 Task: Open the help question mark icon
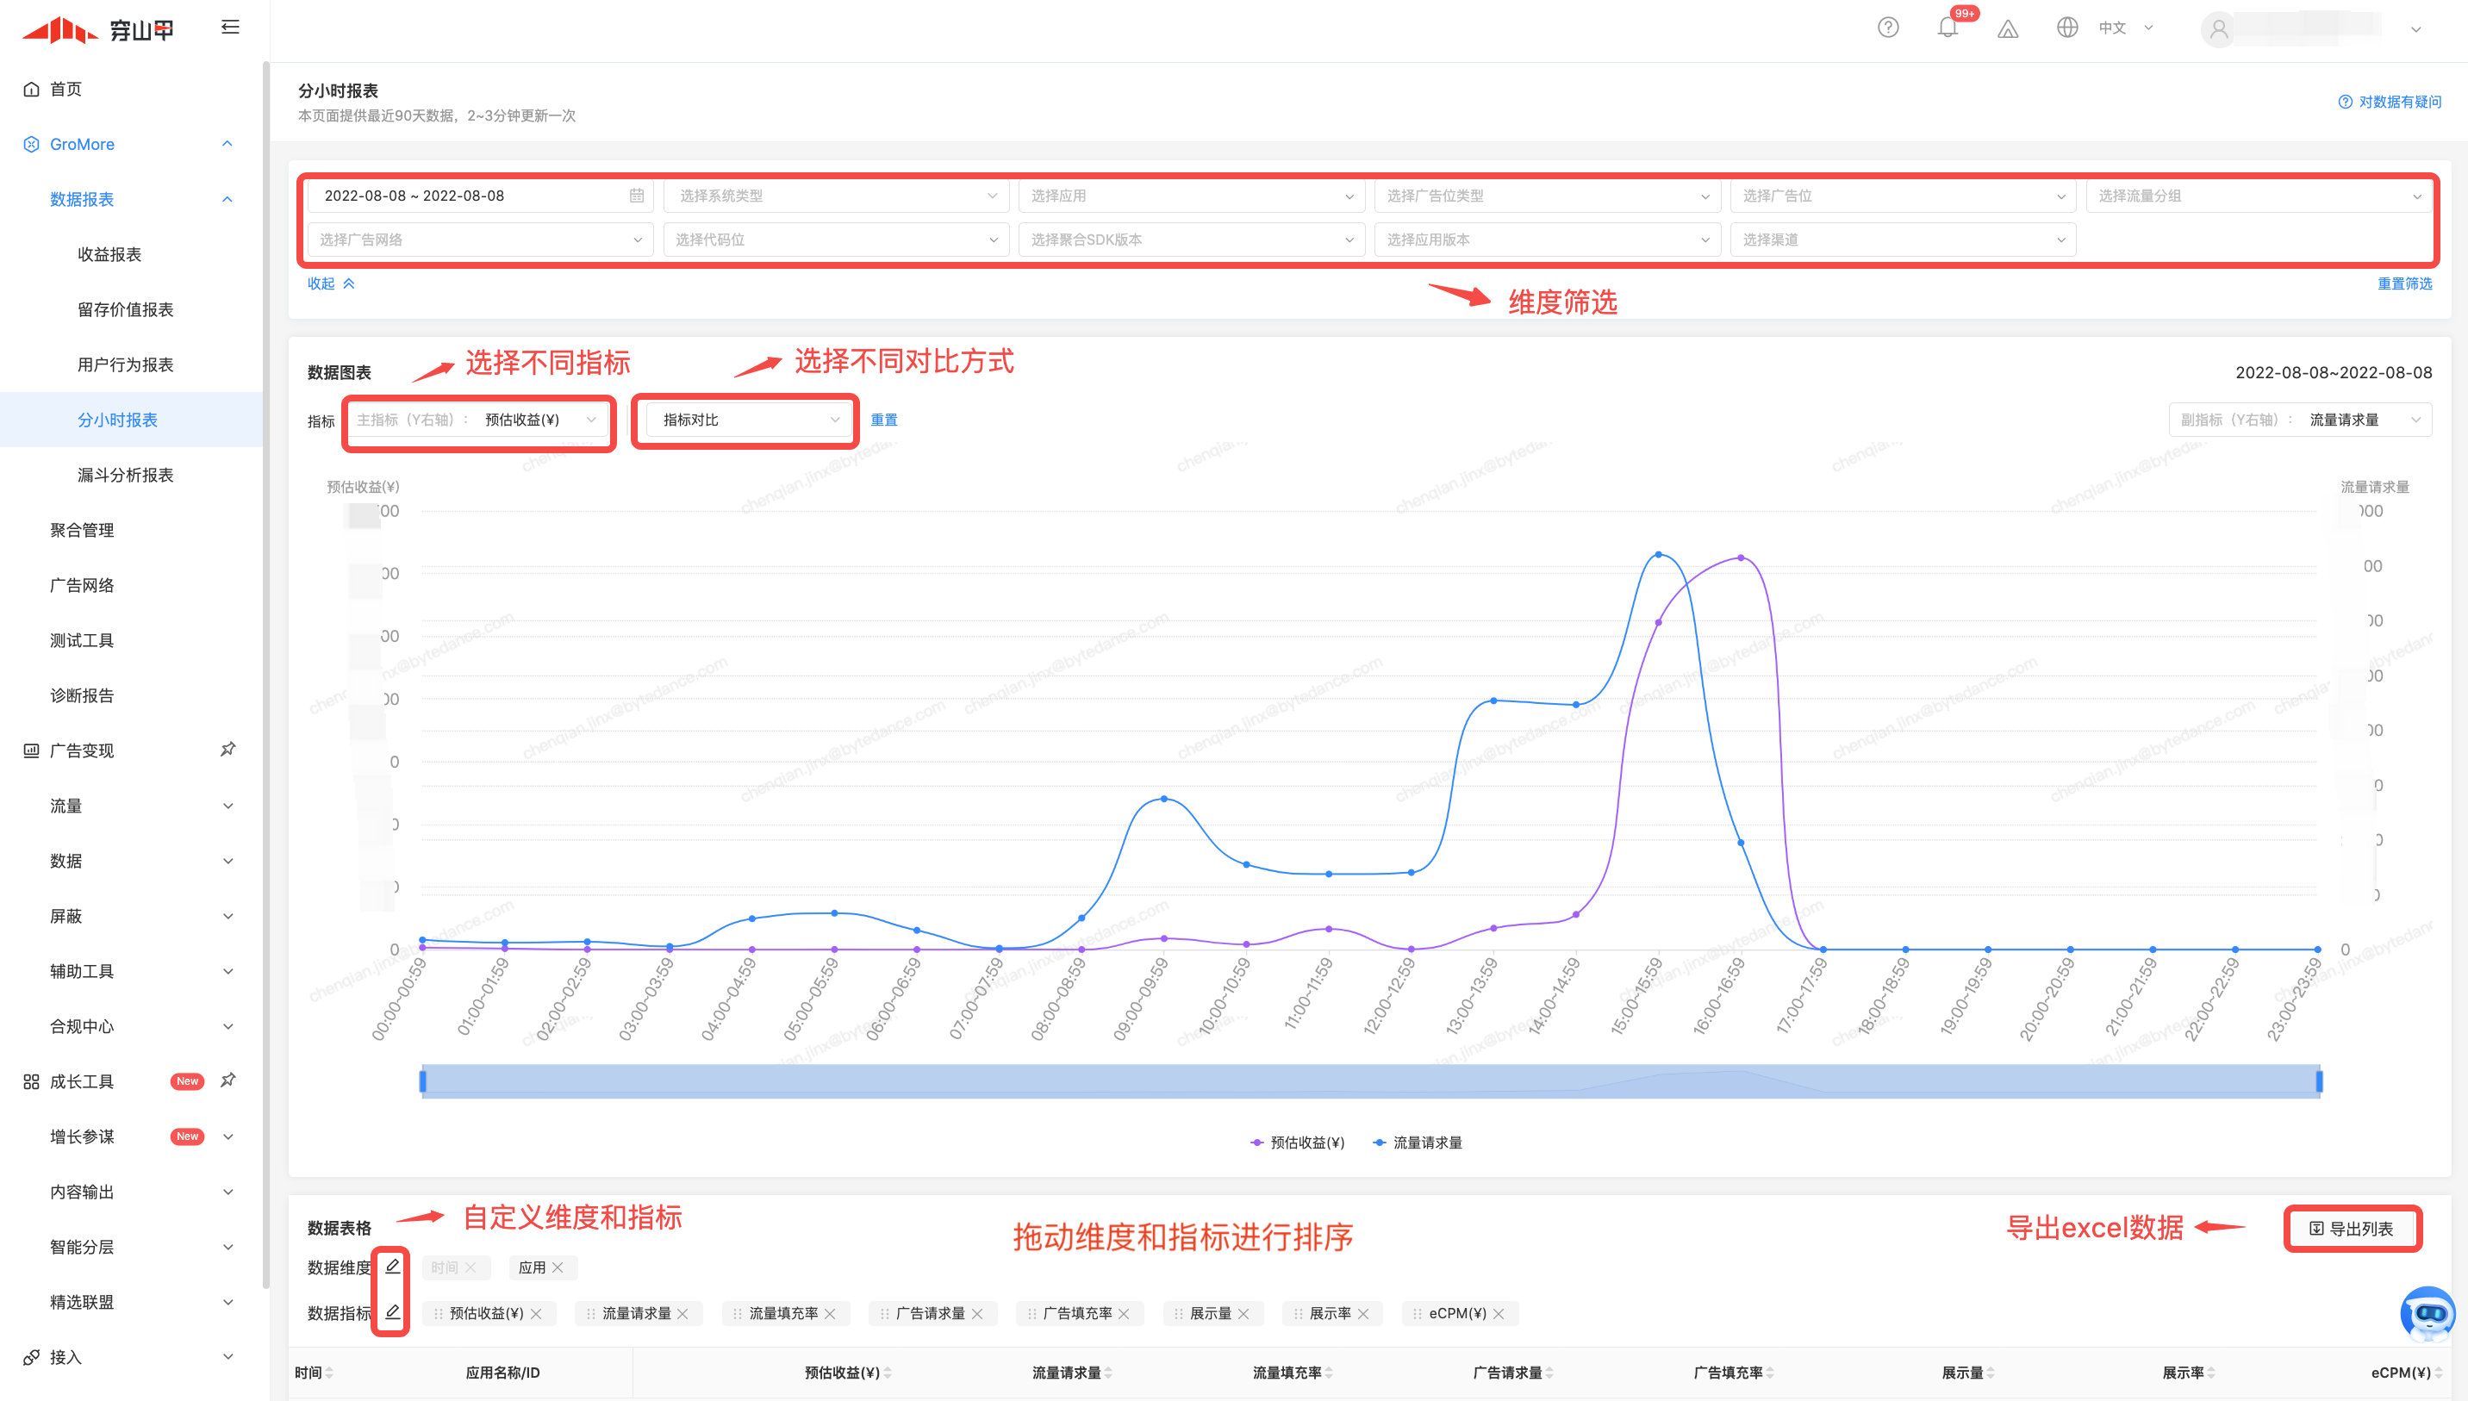(1888, 28)
